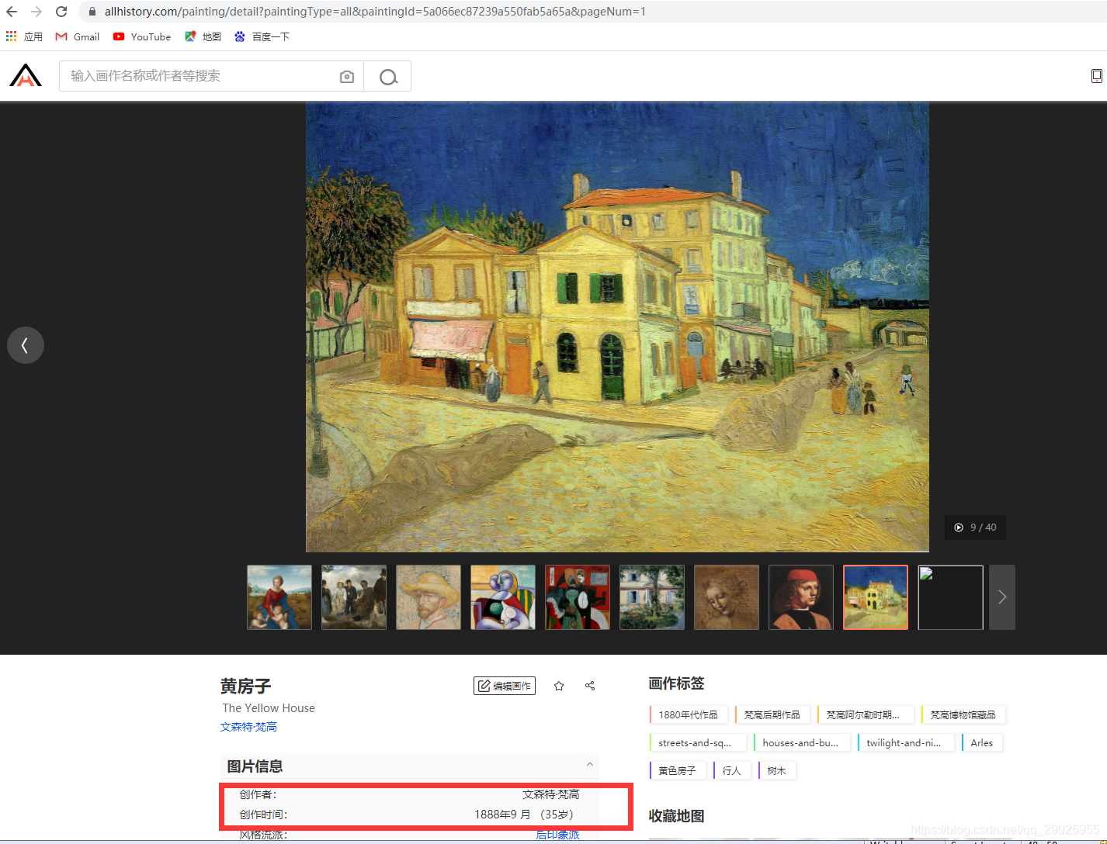Screen dimensions: 1107x844
Task: Select the broken-image thumbnail
Action: pyautogui.click(x=951, y=597)
